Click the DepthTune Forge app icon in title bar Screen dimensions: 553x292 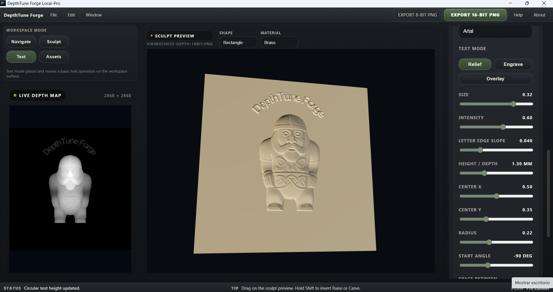point(3,3)
